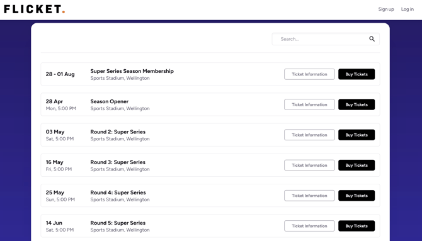This screenshot has height=241, width=422.
Task: Buy Tickets for Round 3: Super Series
Action: pos(356,165)
